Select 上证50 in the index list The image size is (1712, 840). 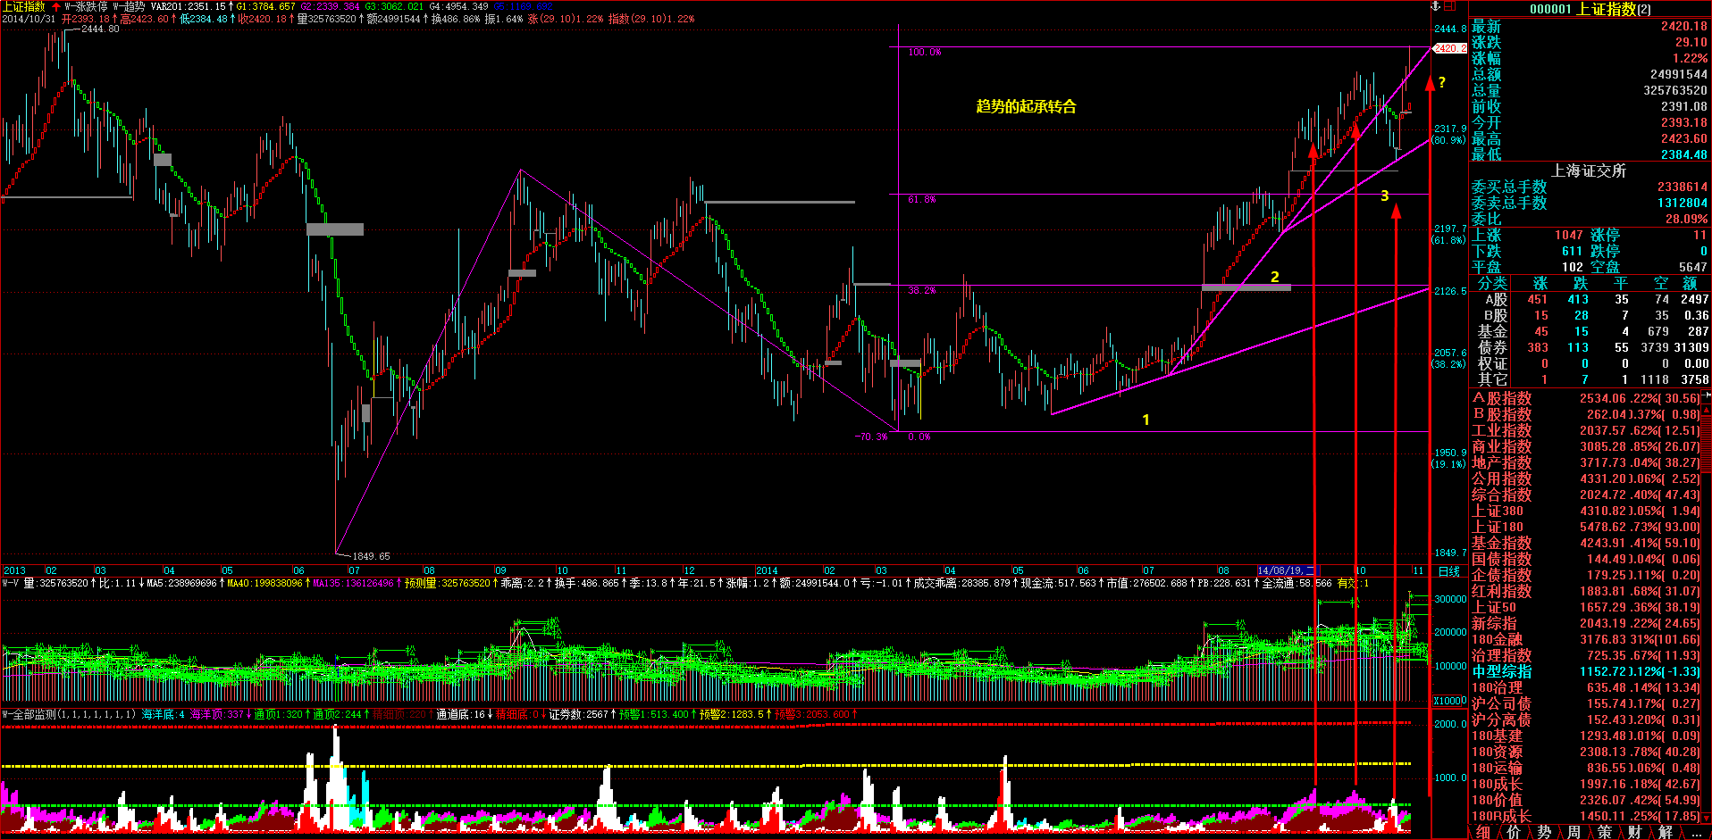(x=1494, y=607)
